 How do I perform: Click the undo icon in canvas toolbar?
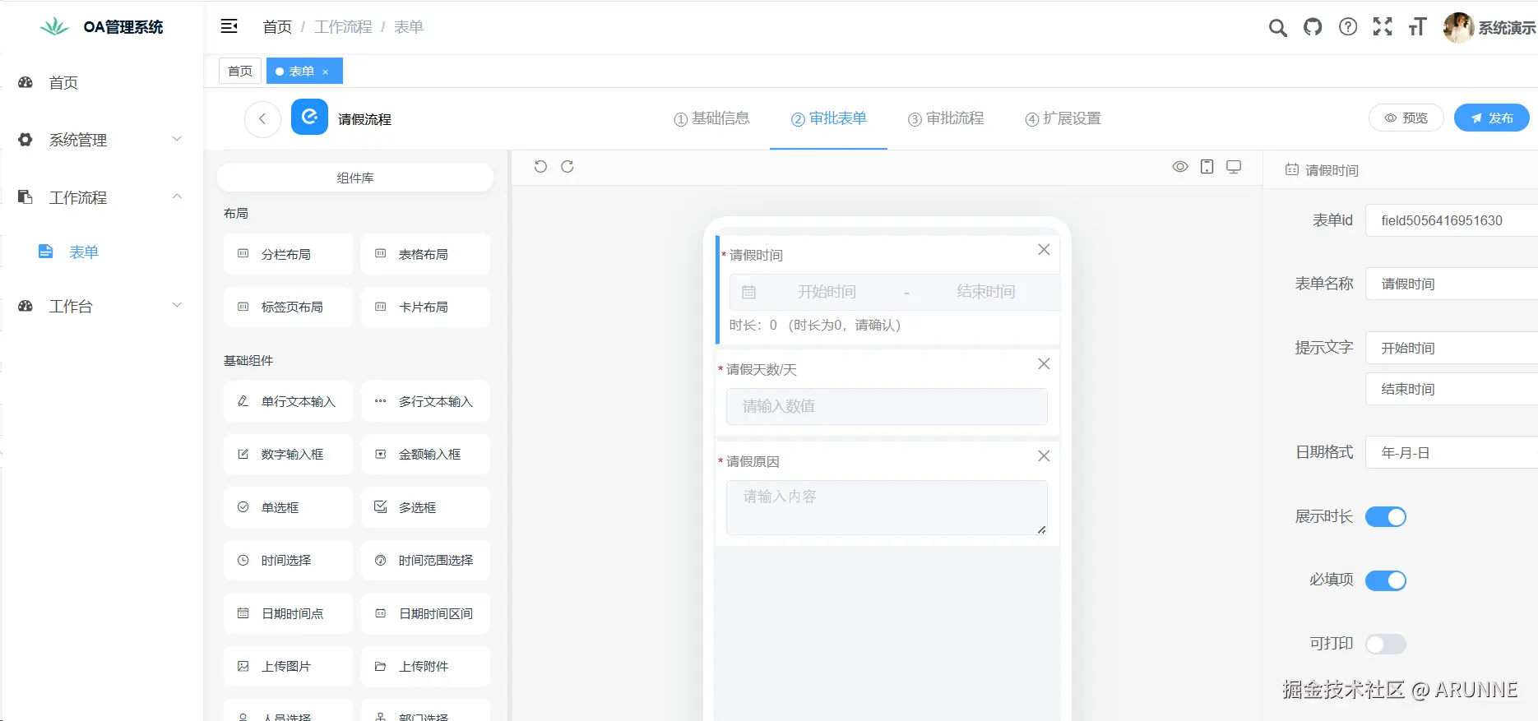point(540,167)
